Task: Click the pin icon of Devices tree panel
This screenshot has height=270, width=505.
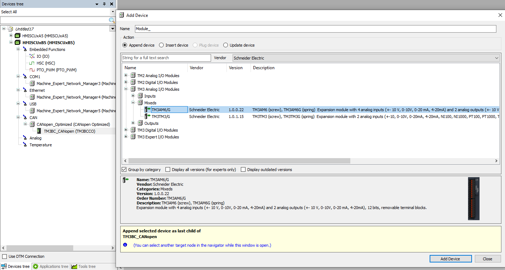Action: click(x=104, y=4)
